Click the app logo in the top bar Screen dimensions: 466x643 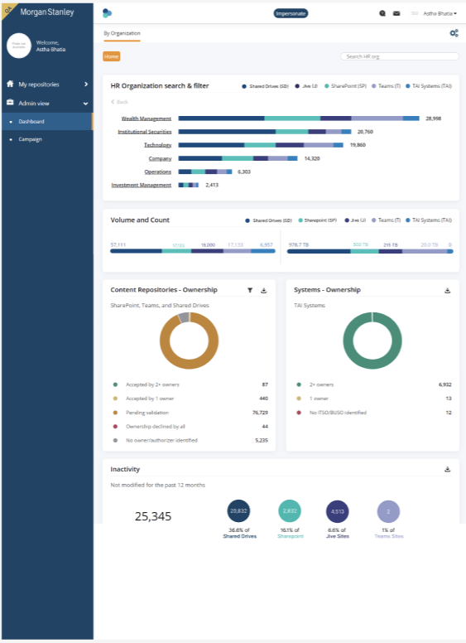pyautogui.click(x=107, y=13)
